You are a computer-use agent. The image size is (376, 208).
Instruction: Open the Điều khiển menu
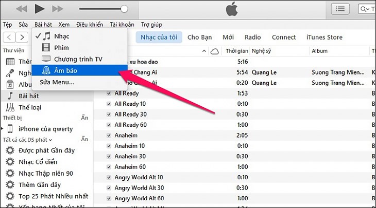coord(90,24)
